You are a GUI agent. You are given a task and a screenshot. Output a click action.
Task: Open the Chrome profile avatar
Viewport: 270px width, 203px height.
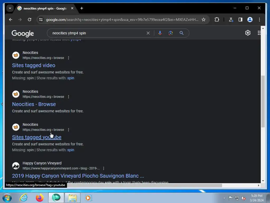250,20
